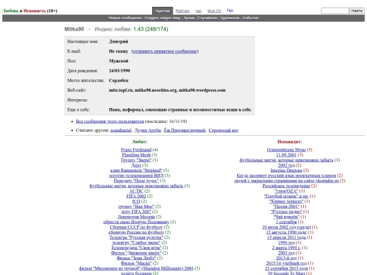Open the Группу "Звери" topic
Screen dimensions: 367x275
(x=136, y=160)
